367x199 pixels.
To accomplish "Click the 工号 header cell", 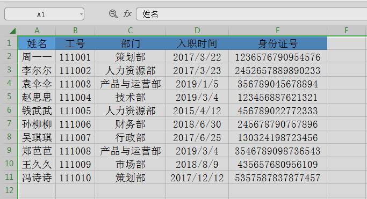I will coord(75,43).
